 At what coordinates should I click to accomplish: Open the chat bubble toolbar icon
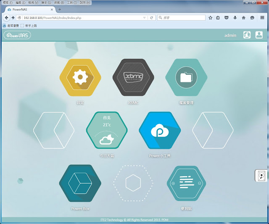tap(252, 18)
